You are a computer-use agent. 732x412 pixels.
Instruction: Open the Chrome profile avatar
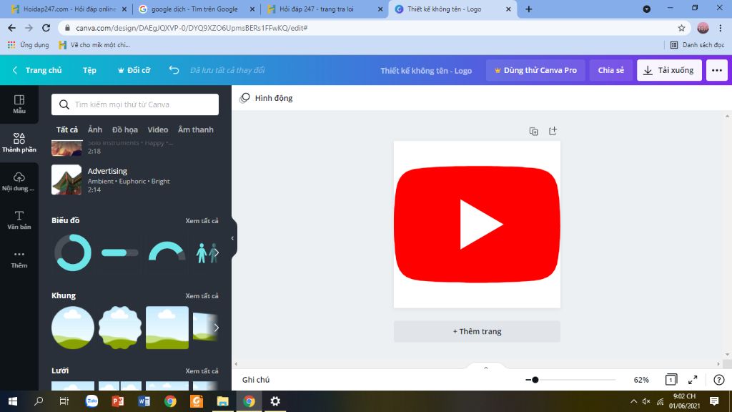point(703,28)
